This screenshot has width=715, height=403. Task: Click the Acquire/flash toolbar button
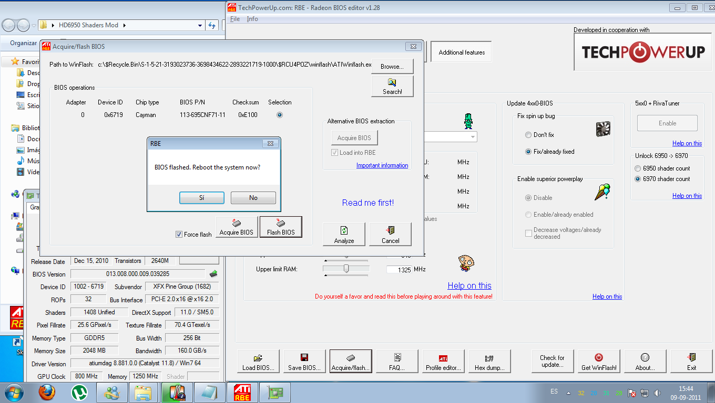tap(351, 362)
